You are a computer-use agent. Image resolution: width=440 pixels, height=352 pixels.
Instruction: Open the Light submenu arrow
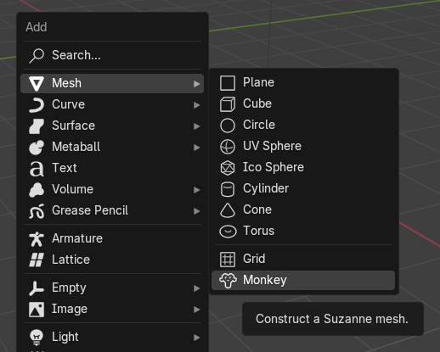coord(196,338)
